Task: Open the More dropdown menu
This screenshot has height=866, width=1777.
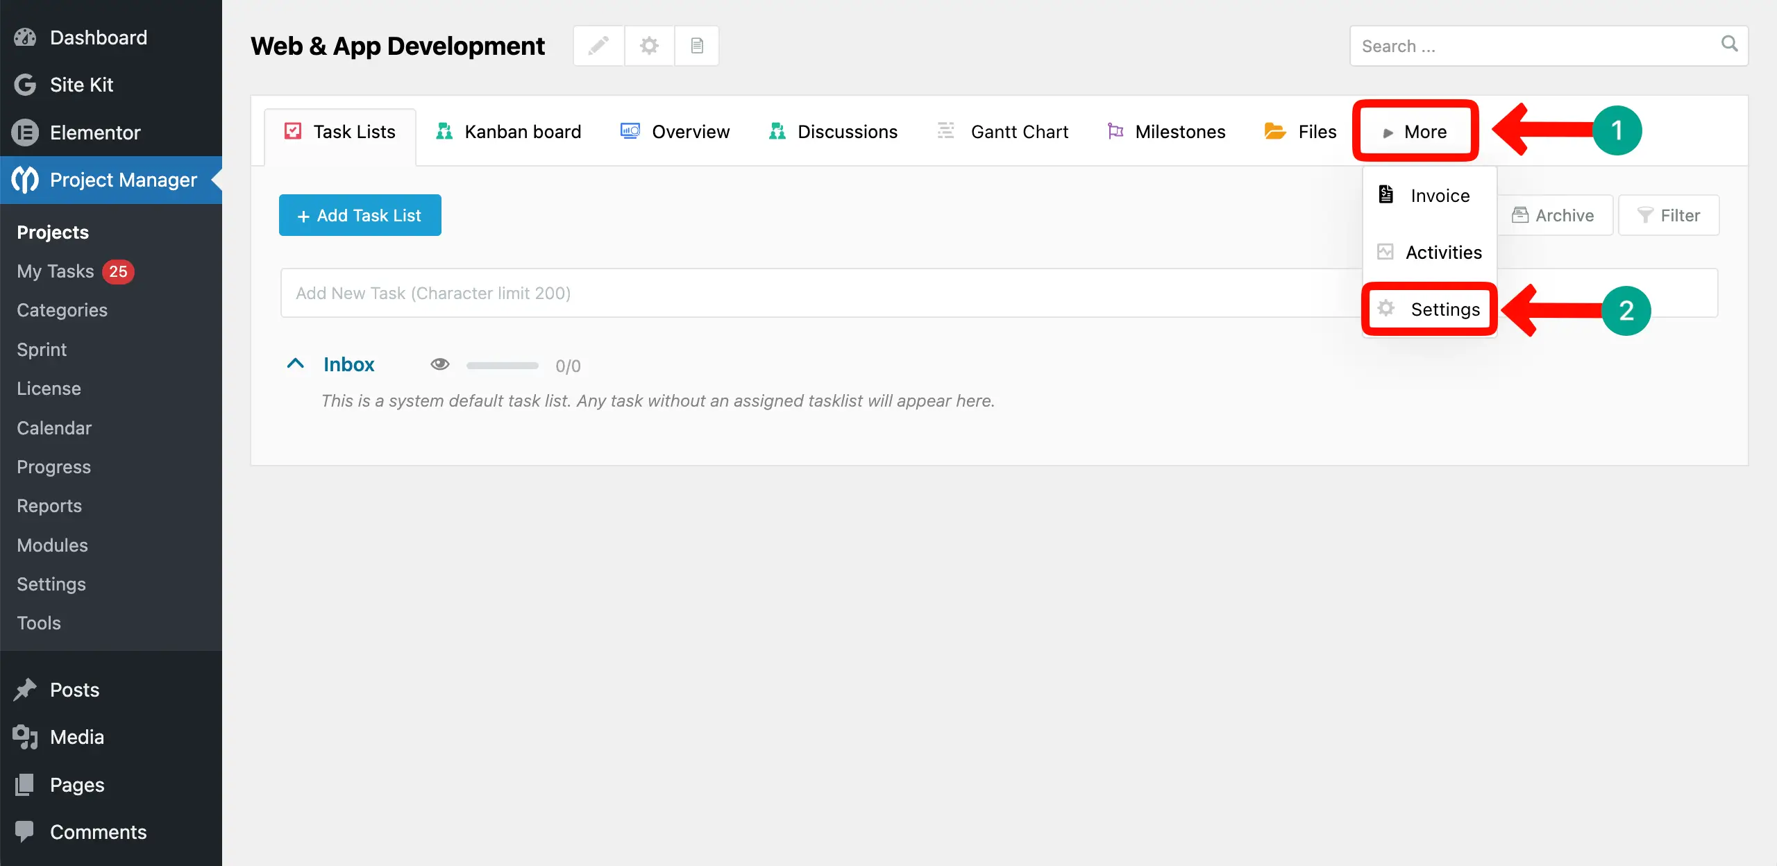Action: coord(1415,131)
